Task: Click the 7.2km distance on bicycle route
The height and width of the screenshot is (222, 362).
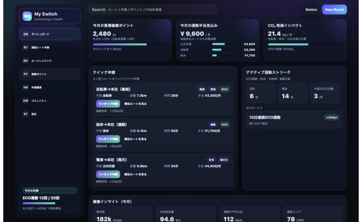Action: tap(142, 95)
